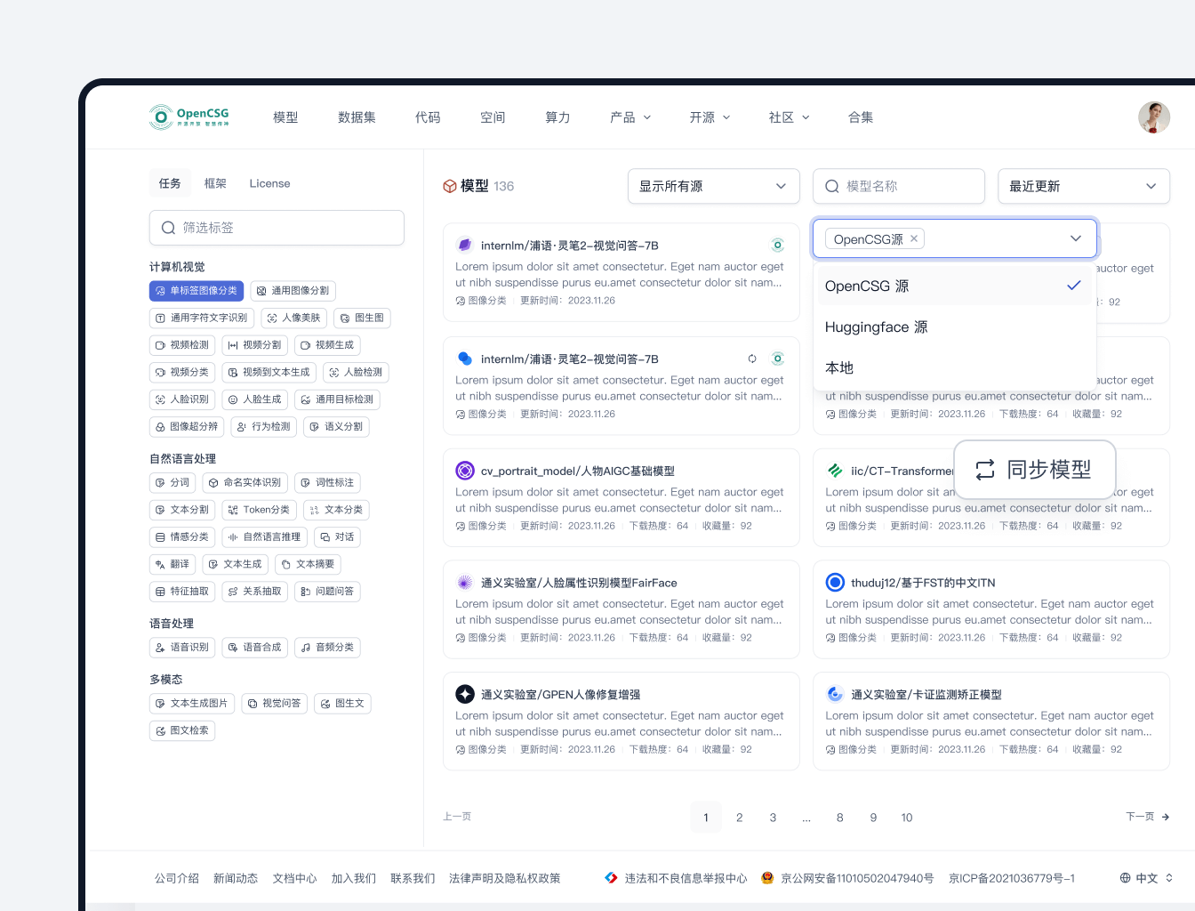Click the OpenCSG logo in header

tap(189, 117)
